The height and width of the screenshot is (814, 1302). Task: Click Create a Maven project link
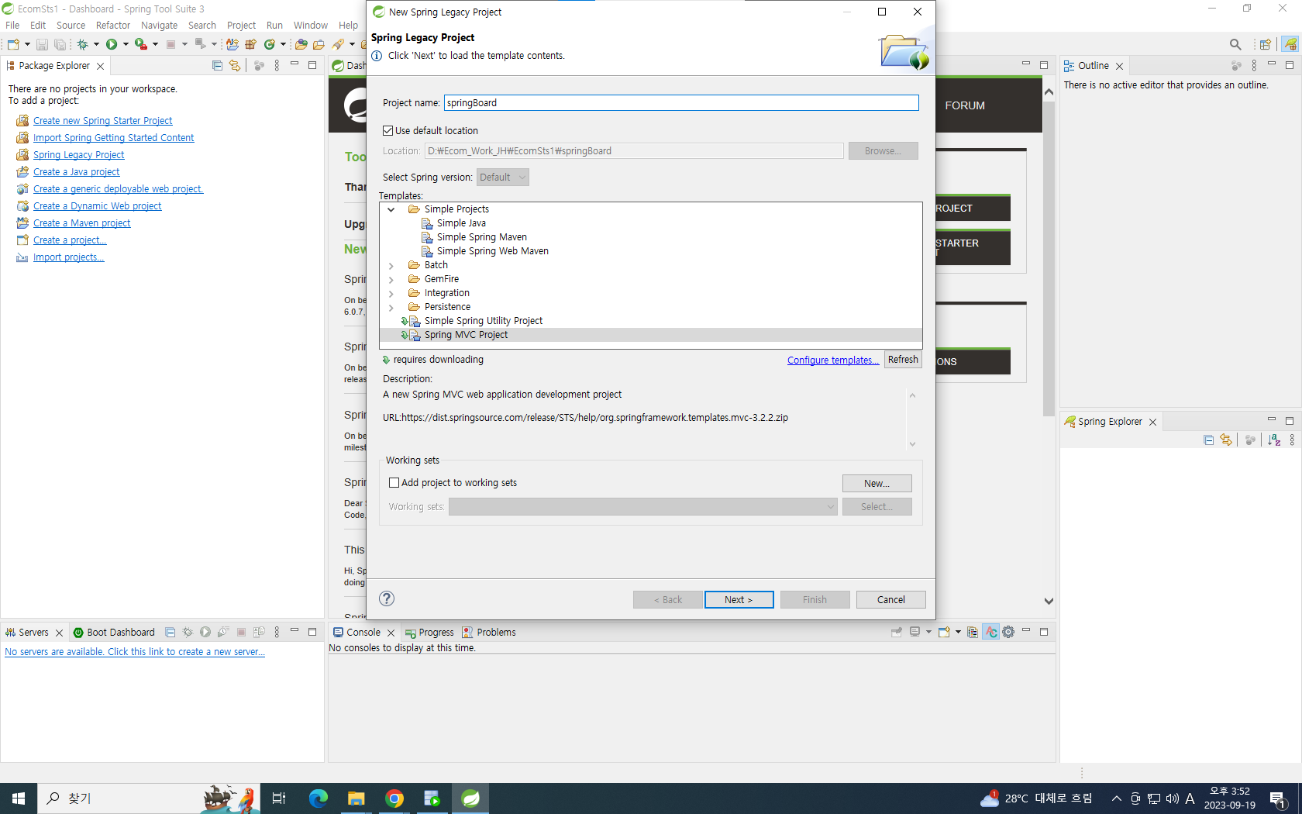(81, 222)
